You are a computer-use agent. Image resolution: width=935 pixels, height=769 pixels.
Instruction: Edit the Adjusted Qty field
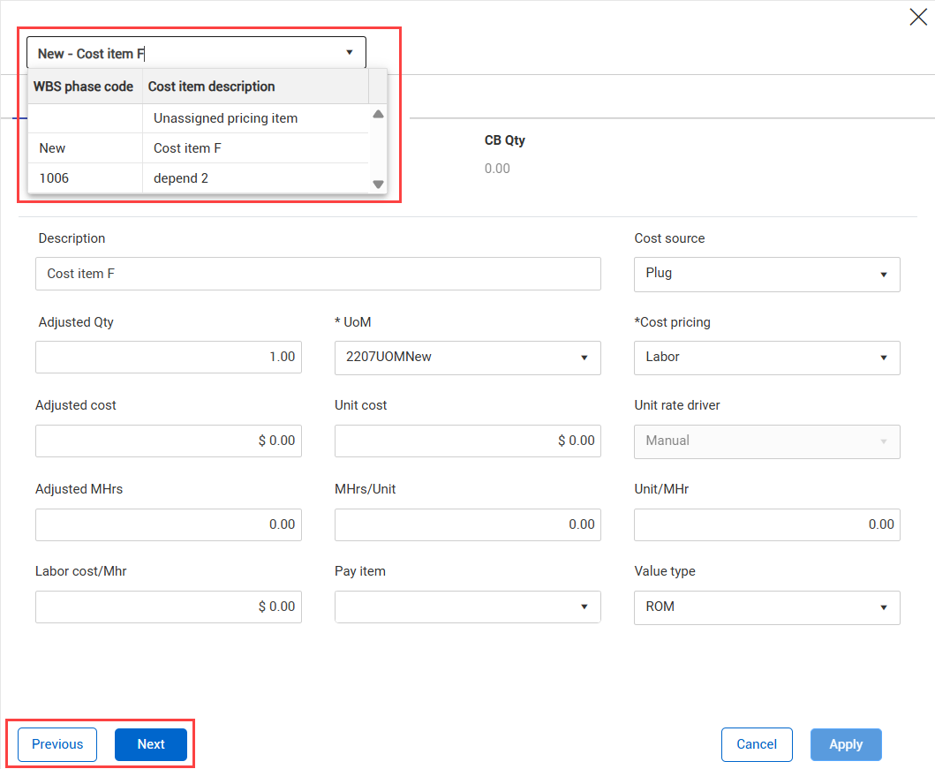point(169,357)
